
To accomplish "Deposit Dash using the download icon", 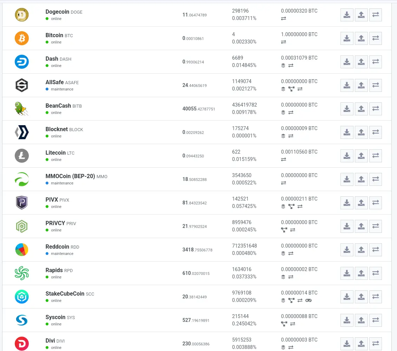I will click(347, 62).
